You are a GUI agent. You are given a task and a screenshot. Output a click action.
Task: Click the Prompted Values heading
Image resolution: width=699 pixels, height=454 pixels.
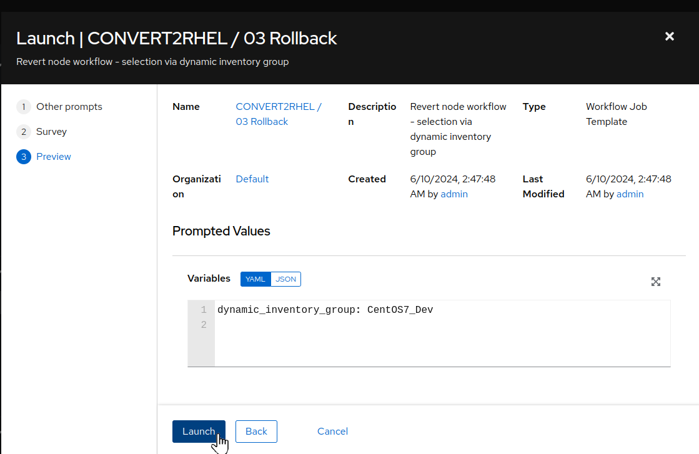point(221,231)
